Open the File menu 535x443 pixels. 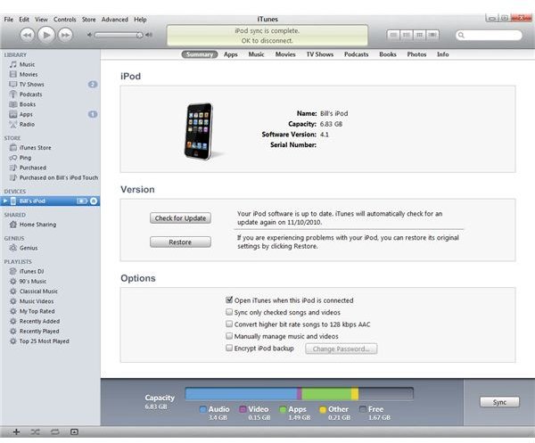point(9,20)
